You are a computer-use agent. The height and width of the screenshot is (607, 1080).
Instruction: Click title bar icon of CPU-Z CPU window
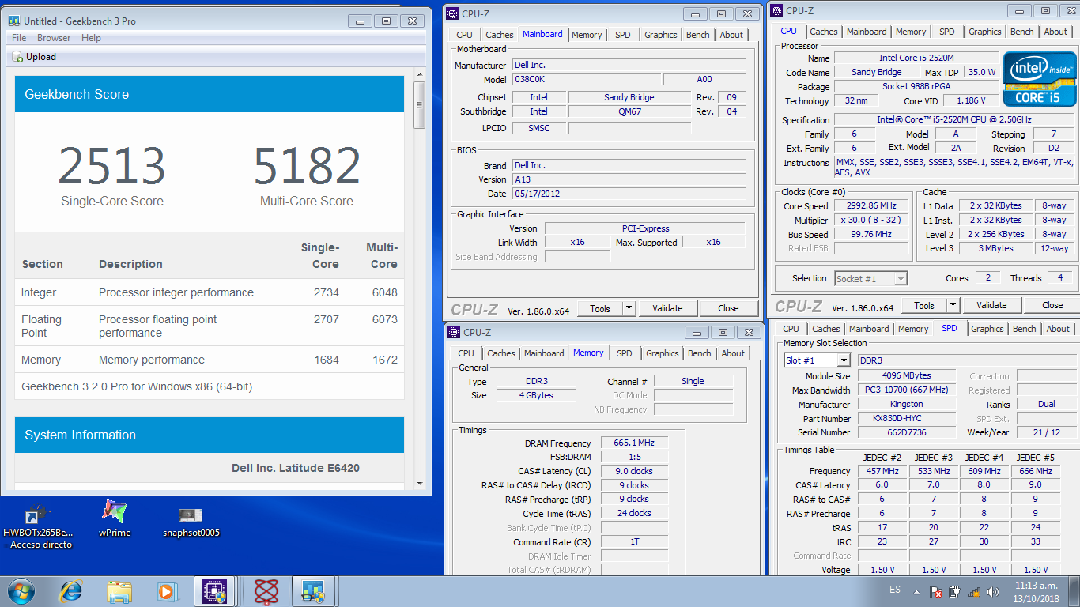point(777,10)
